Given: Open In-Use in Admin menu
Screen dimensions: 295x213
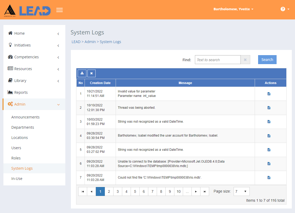Looking at the screenshot, I should pyautogui.click(x=17, y=179).
